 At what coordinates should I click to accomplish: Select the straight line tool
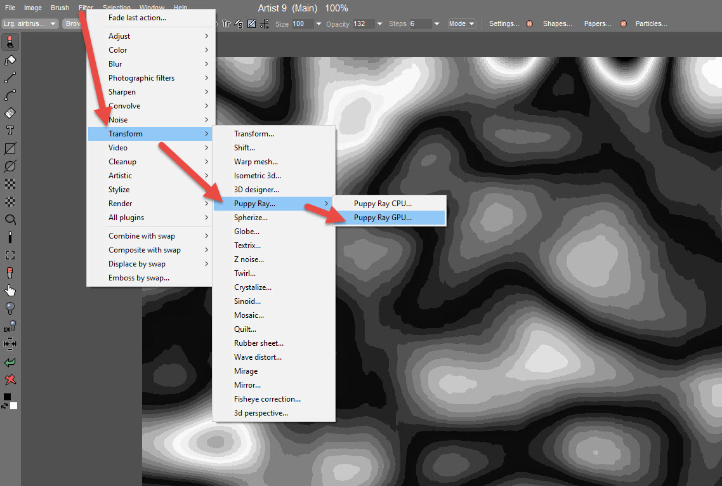coord(10,78)
